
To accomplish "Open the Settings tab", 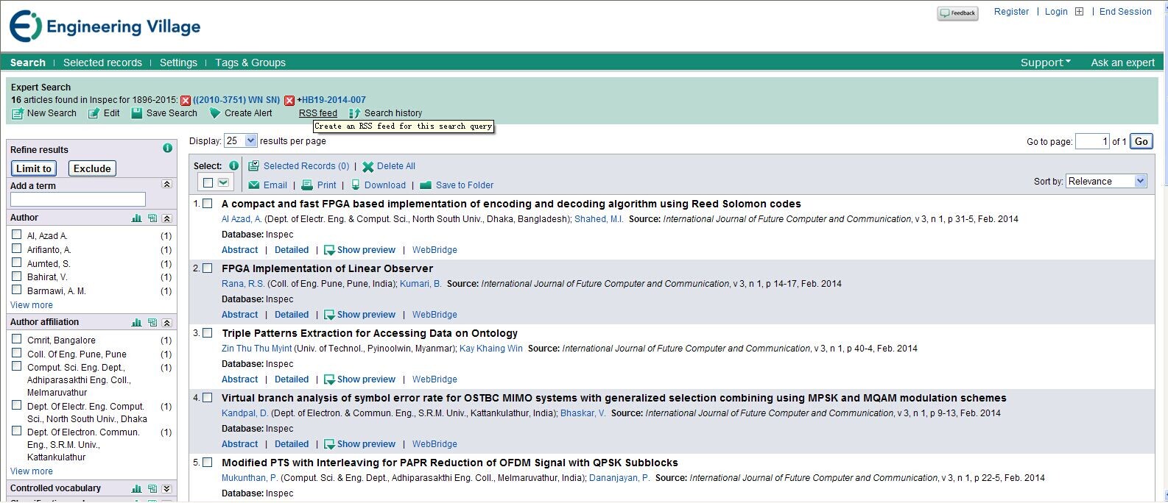I will 178,63.
